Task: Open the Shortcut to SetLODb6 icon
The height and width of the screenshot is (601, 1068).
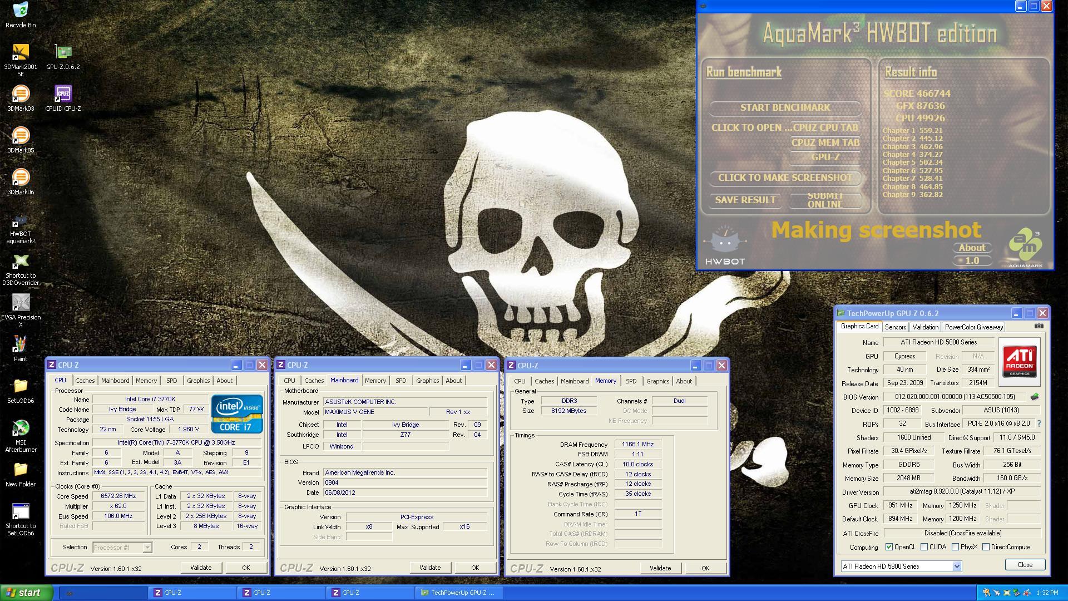Action: click(x=21, y=520)
